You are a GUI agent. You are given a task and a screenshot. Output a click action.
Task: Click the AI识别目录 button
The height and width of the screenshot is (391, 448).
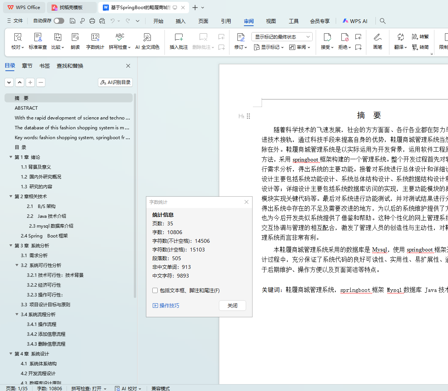[x=115, y=82]
